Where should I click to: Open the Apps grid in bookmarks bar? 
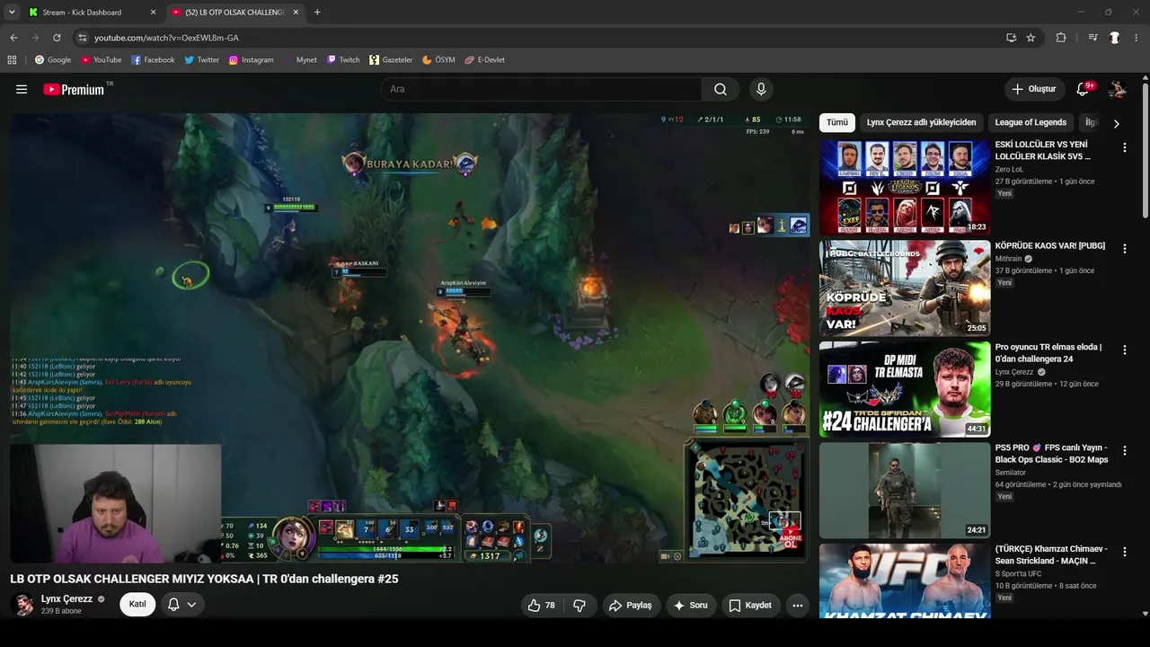tap(12, 60)
